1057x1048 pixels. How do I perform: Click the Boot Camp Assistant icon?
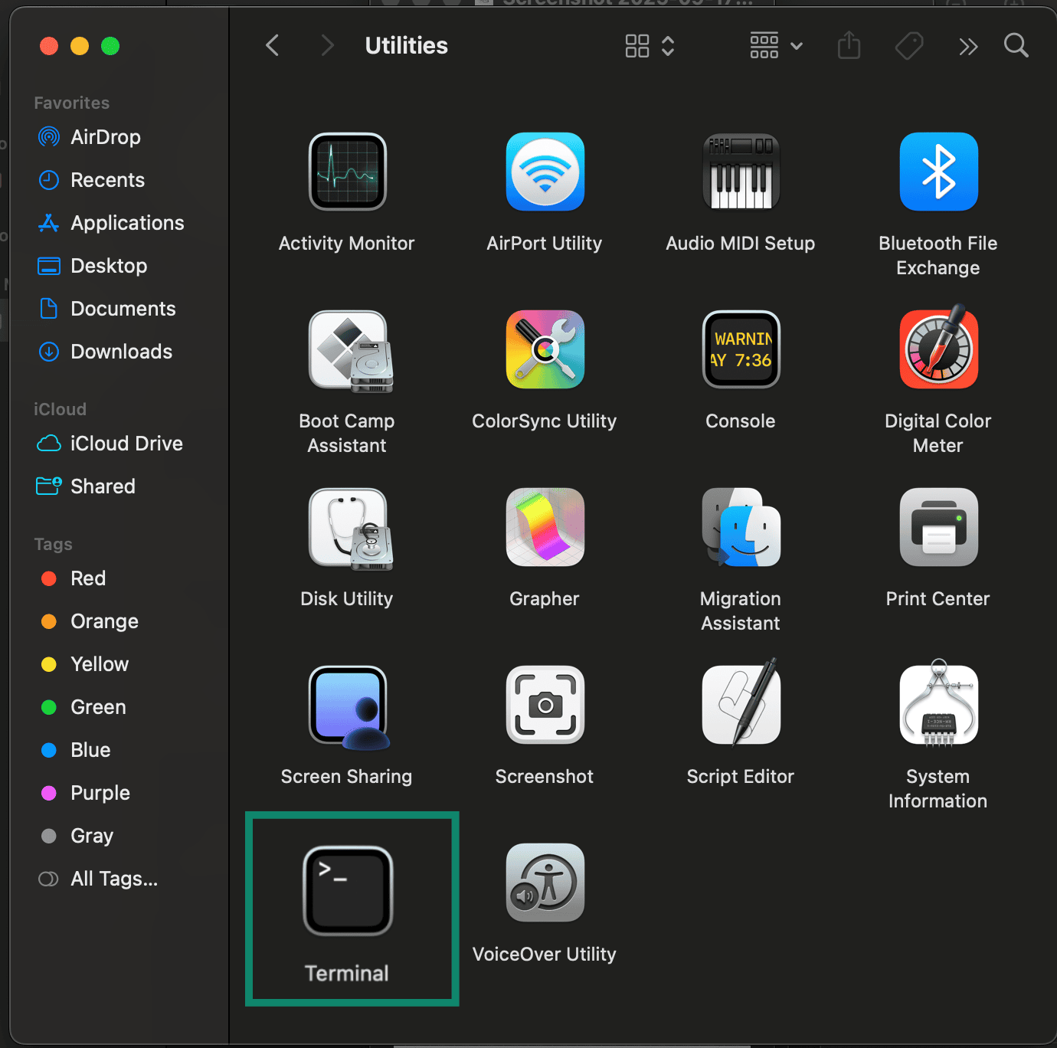[x=351, y=351]
